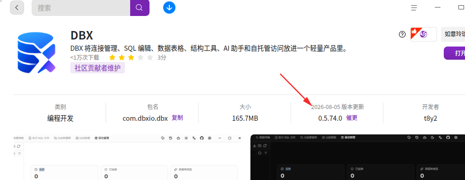Launch the app with the purple 打开 button
Viewport: 465px width, 180px height.
tap(454, 53)
